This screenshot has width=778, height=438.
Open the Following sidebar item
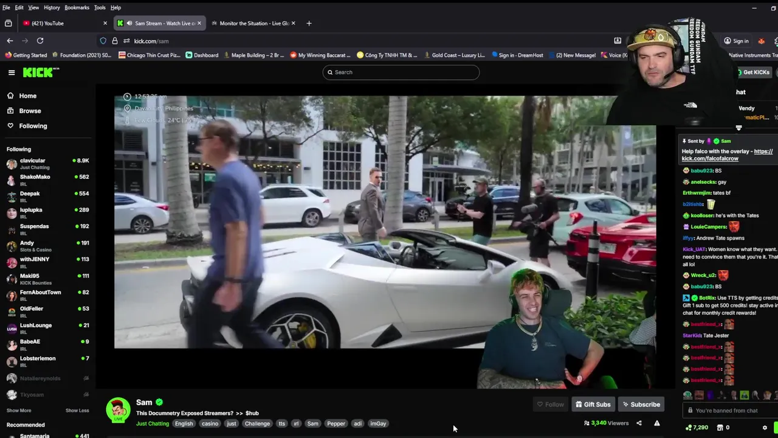33,126
